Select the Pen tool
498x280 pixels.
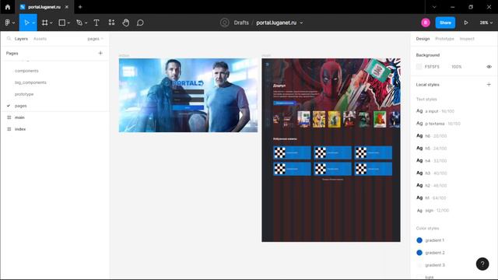pyautogui.click(x=79, y=23)
